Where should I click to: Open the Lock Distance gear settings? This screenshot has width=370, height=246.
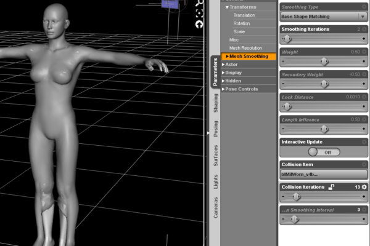tap(364, 97)
